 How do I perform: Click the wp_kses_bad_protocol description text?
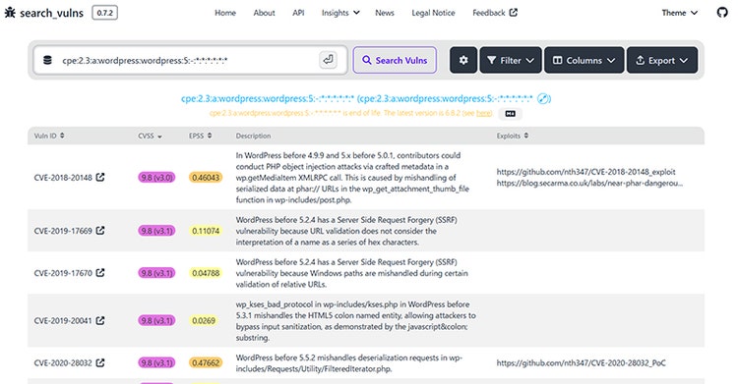356,320
